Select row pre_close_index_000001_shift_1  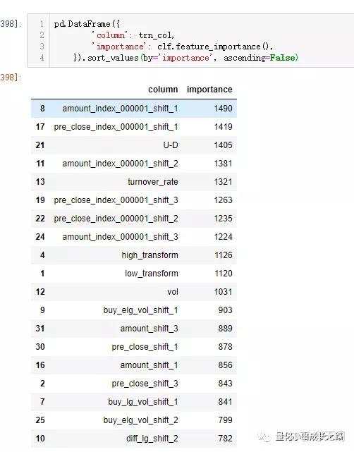coord(134,127)
